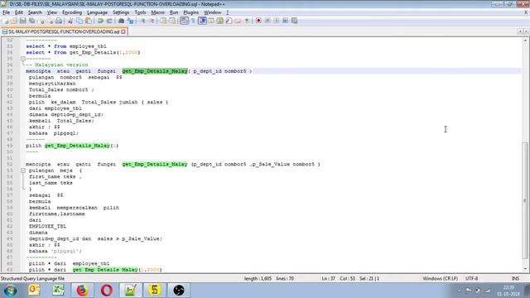Zoom out using toolbar icon
The height and width of the screenshot is (298, 530).
point(152,21)
